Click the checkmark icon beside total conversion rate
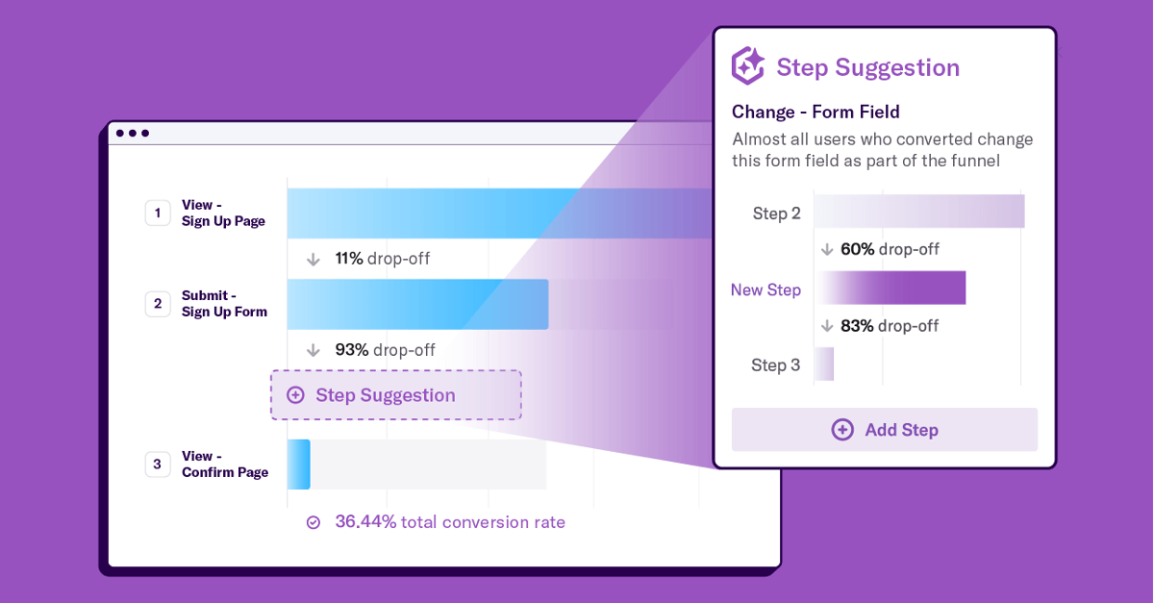Viewport: 1154px width, 603px height. pyautogui.click(x=313, y=521)
